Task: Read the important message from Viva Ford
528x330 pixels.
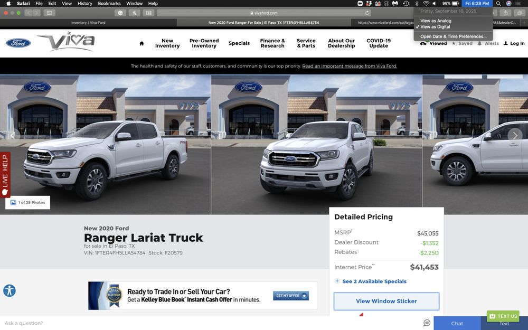Action: [350, 66]
